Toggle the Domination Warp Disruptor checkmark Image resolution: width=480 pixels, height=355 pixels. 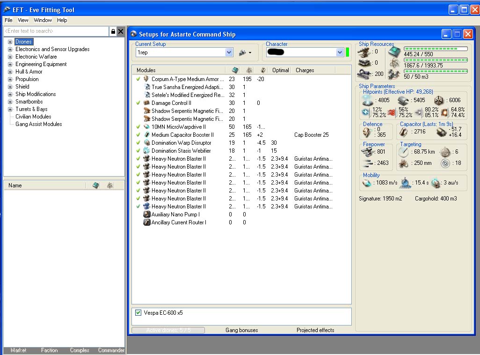tap(138, 142)
